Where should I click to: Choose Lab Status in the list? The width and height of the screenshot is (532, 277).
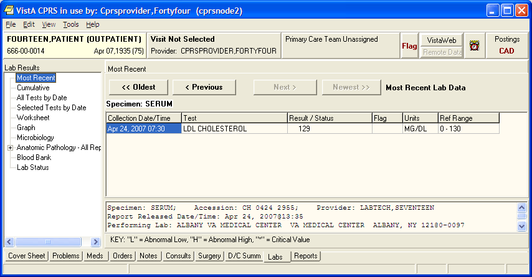33,167
